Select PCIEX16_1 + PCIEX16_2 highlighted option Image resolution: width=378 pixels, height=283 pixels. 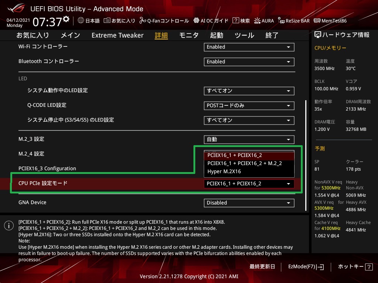pos(249,156)
